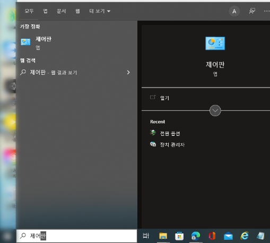Screen dimensions: 270x243
Task: Open 제어판 web results entry
Action: [x=76, y=72]
